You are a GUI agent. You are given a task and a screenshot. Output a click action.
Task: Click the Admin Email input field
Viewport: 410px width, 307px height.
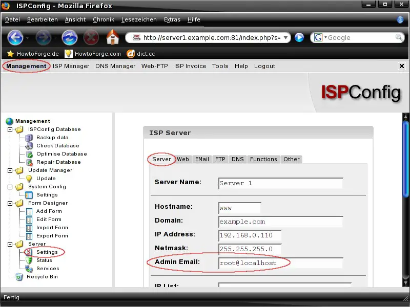(280, 263)
